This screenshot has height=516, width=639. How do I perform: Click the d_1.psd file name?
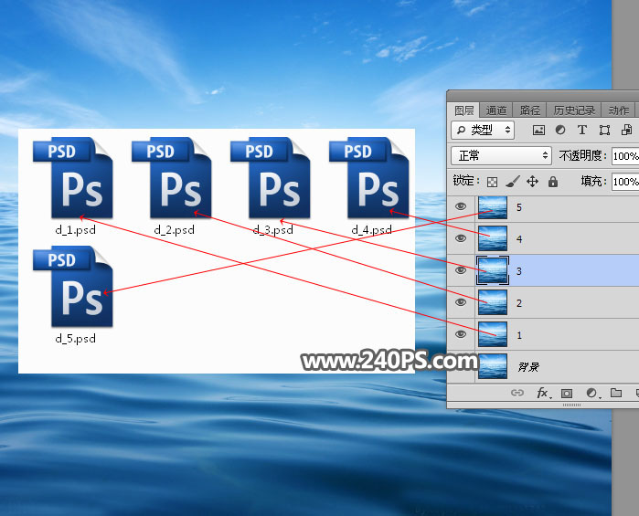[x=75, y=230]
